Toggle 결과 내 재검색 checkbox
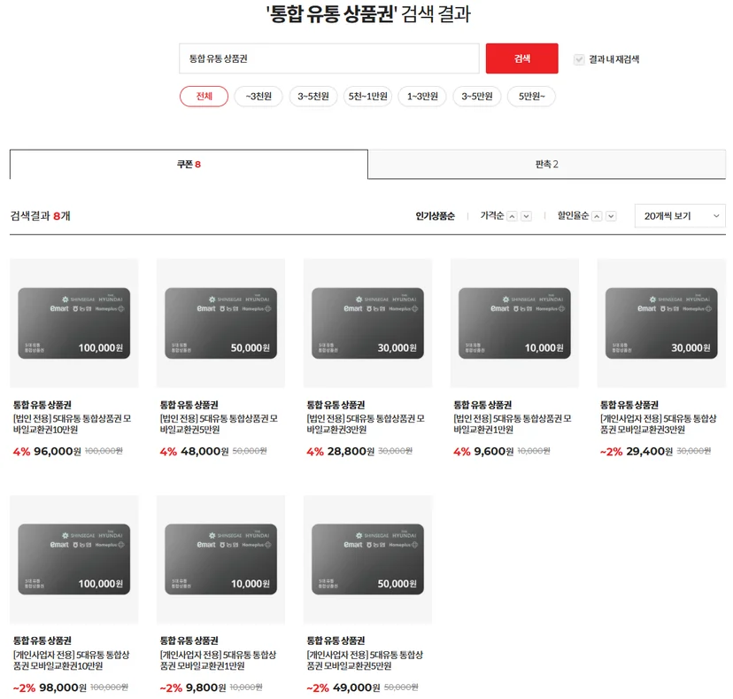This screenshot has height=699, width=733. coord(579,59)
